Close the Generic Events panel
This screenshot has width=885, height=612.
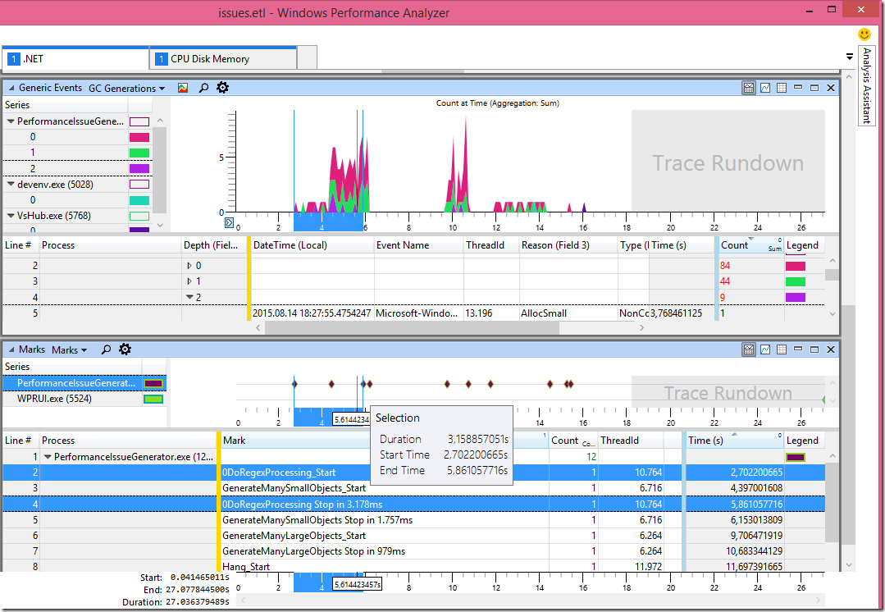(x=831, y=88)
